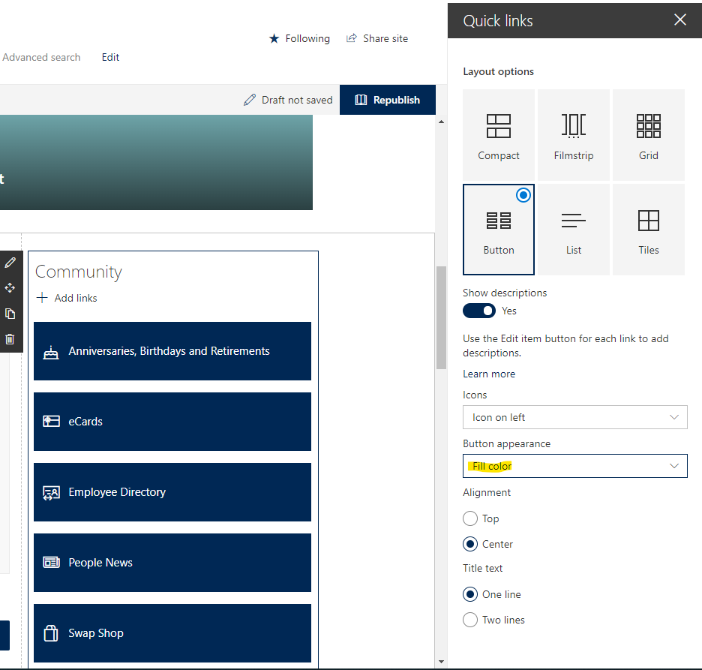This screenshot has width=702, height=670.
Task: Toggle Show descriptions switch off
Action: click(x=479, y=311)
